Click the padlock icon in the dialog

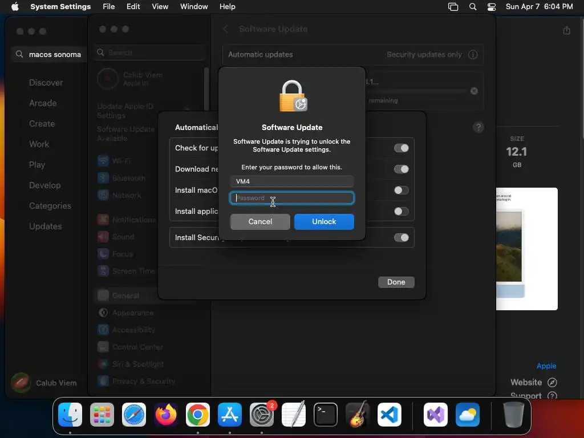[293, 96]
